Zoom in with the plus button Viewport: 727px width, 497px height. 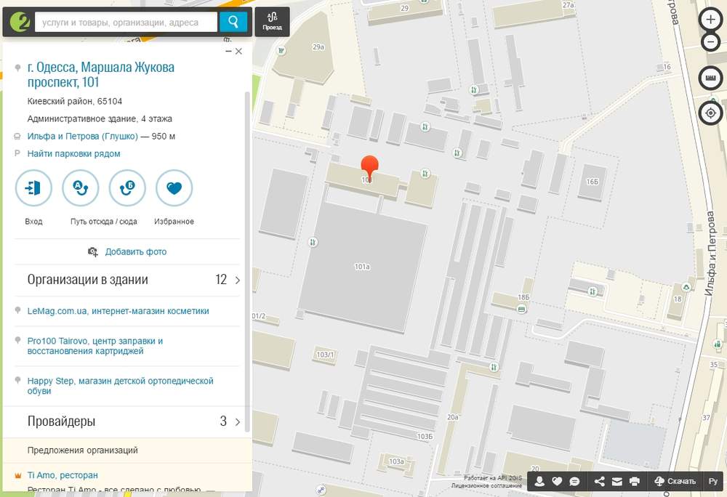click(x=710, y=20)
